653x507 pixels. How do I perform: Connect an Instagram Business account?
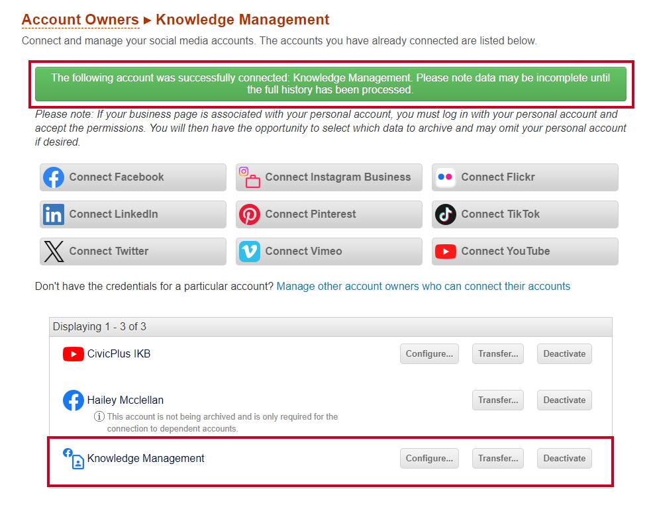[329, 177]
